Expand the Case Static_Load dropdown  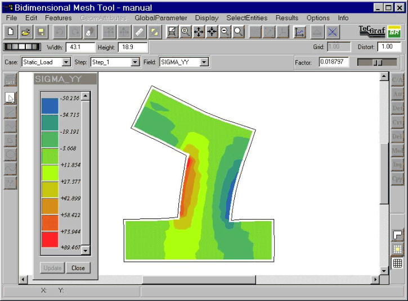66,62
